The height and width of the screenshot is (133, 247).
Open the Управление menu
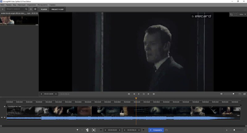(31, 5)
